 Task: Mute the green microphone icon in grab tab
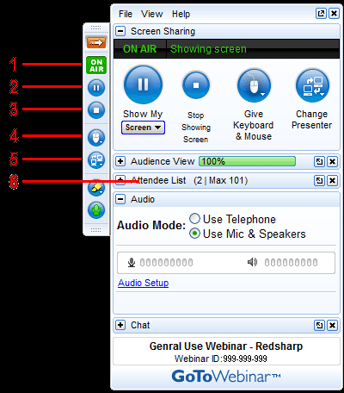pyautogui.click(x=96, y=210)
